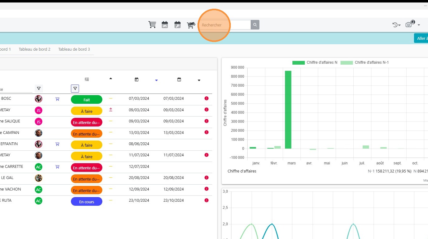Image resolution: width=428 pixels, height=239 pixels.
Task: Click the cart icon in the CARRETTE row
Action: pos(57,167)
